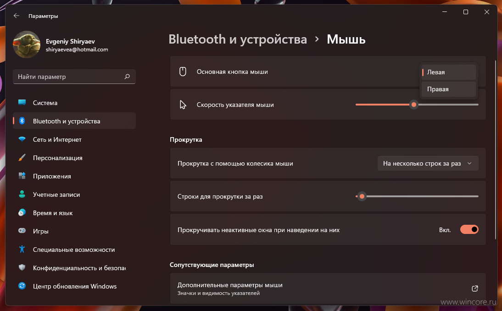Screen dimensions: 502x311
Task: Expand the На несколько строк за раз dropdown
Action: tap(428, 163)
